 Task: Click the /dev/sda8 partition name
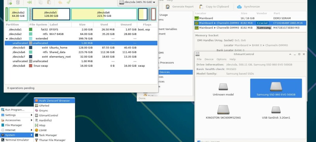point(19,66)
